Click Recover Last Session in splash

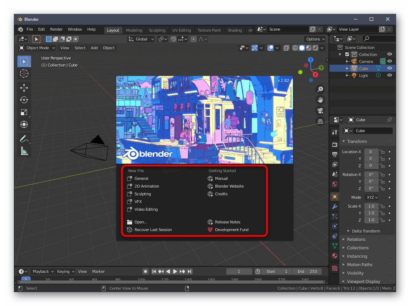(x=153, y=230)
